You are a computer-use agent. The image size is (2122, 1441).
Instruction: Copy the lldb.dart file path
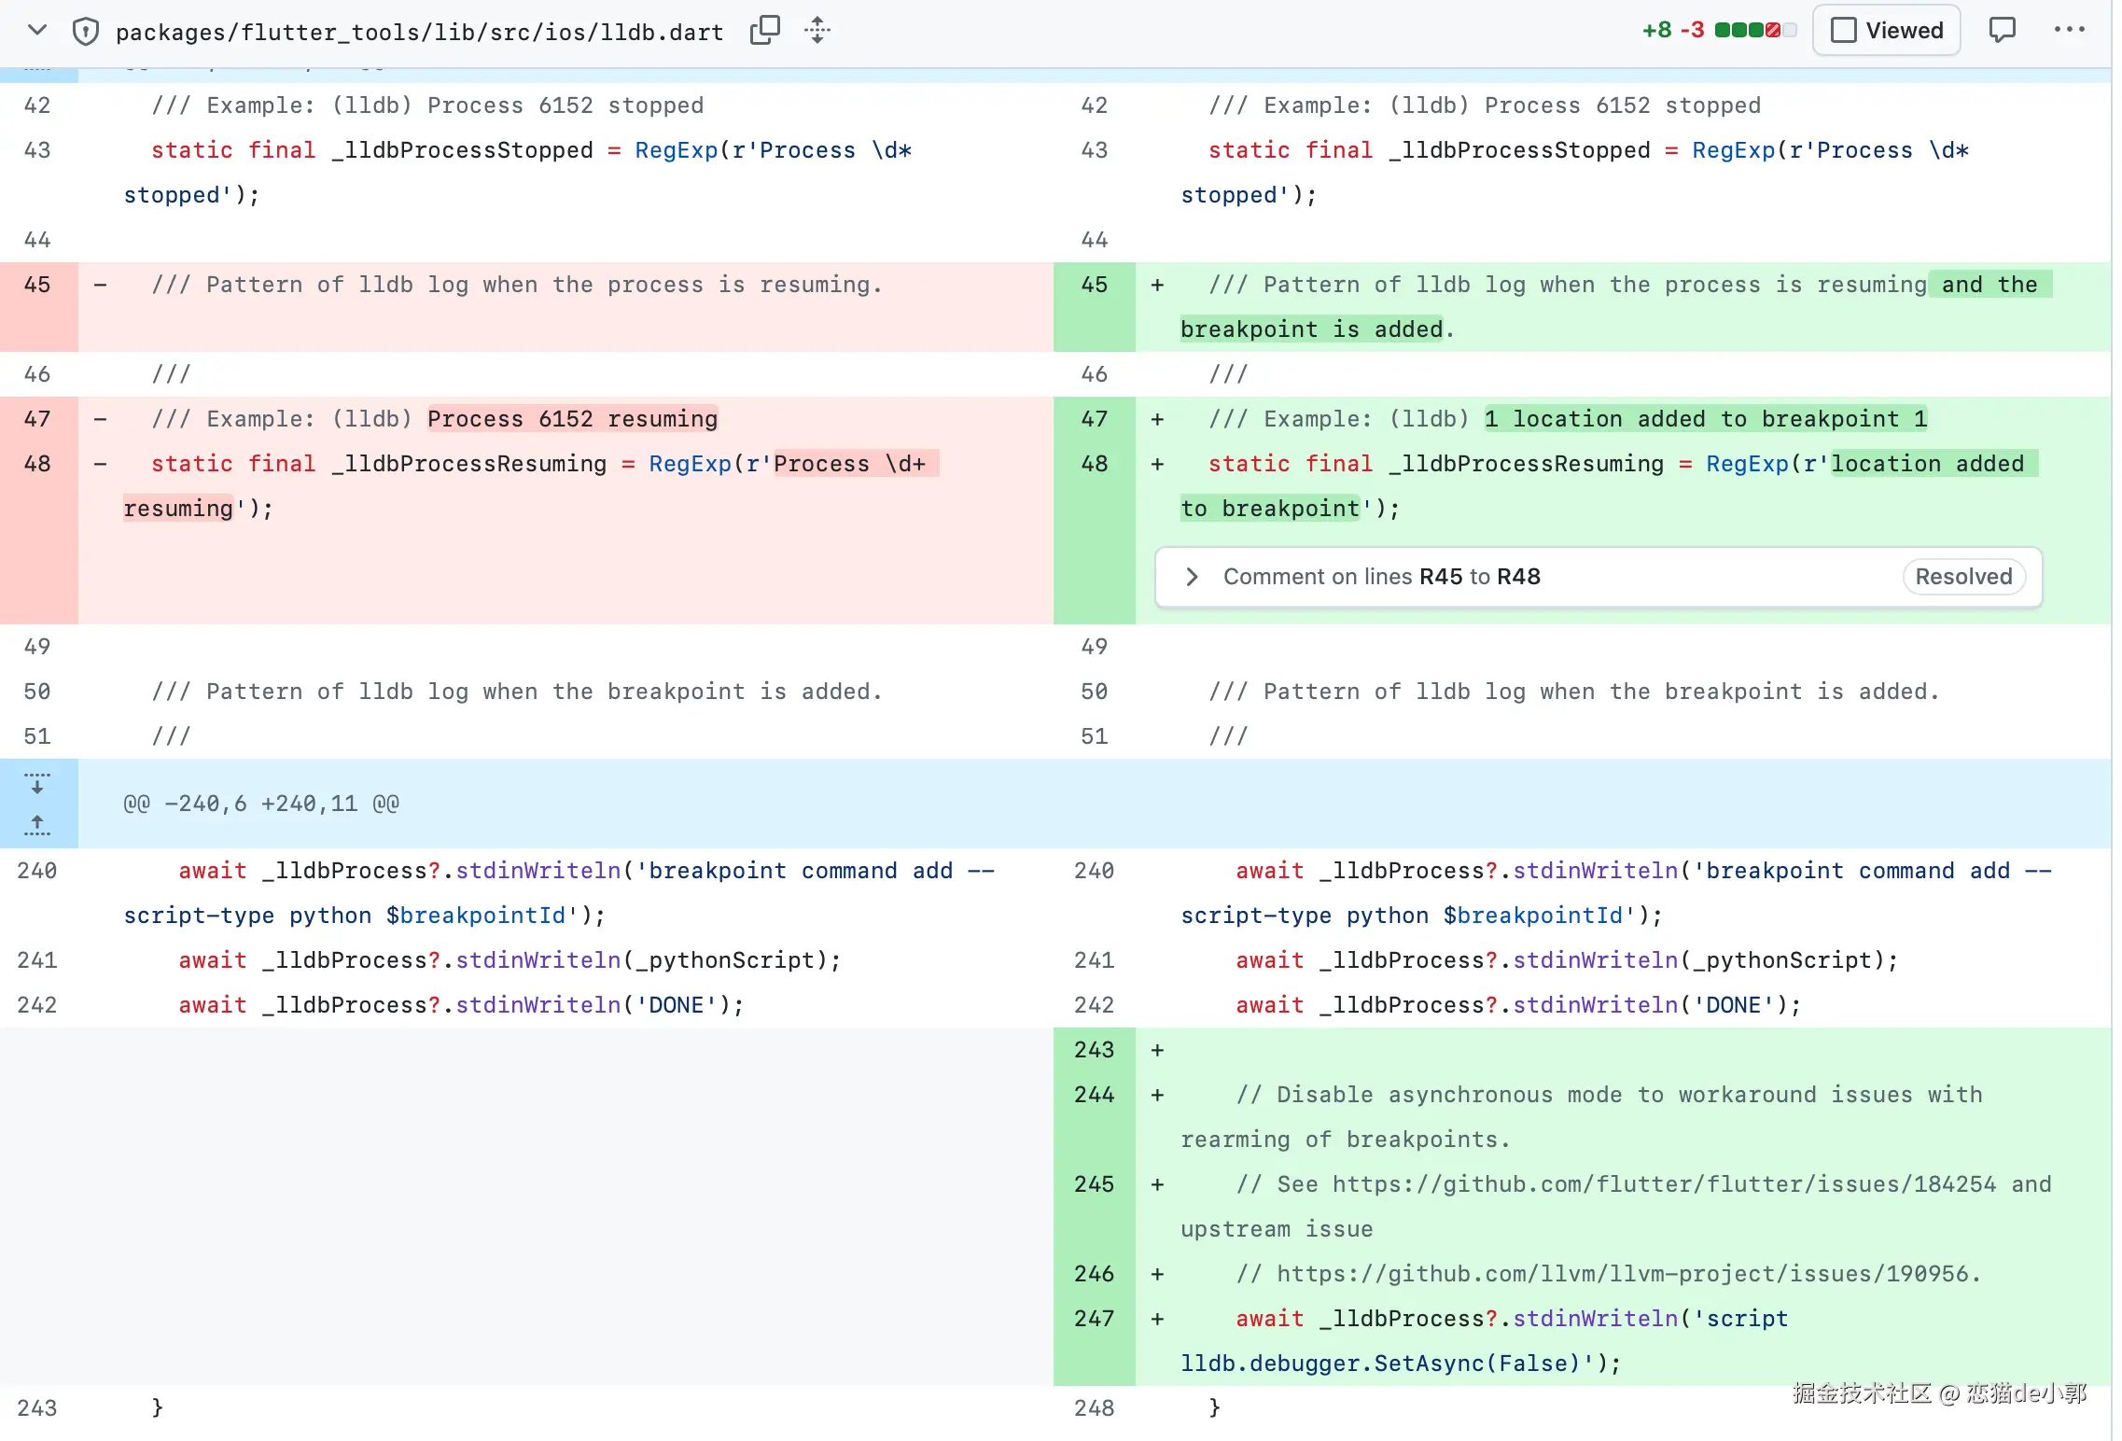764,30
